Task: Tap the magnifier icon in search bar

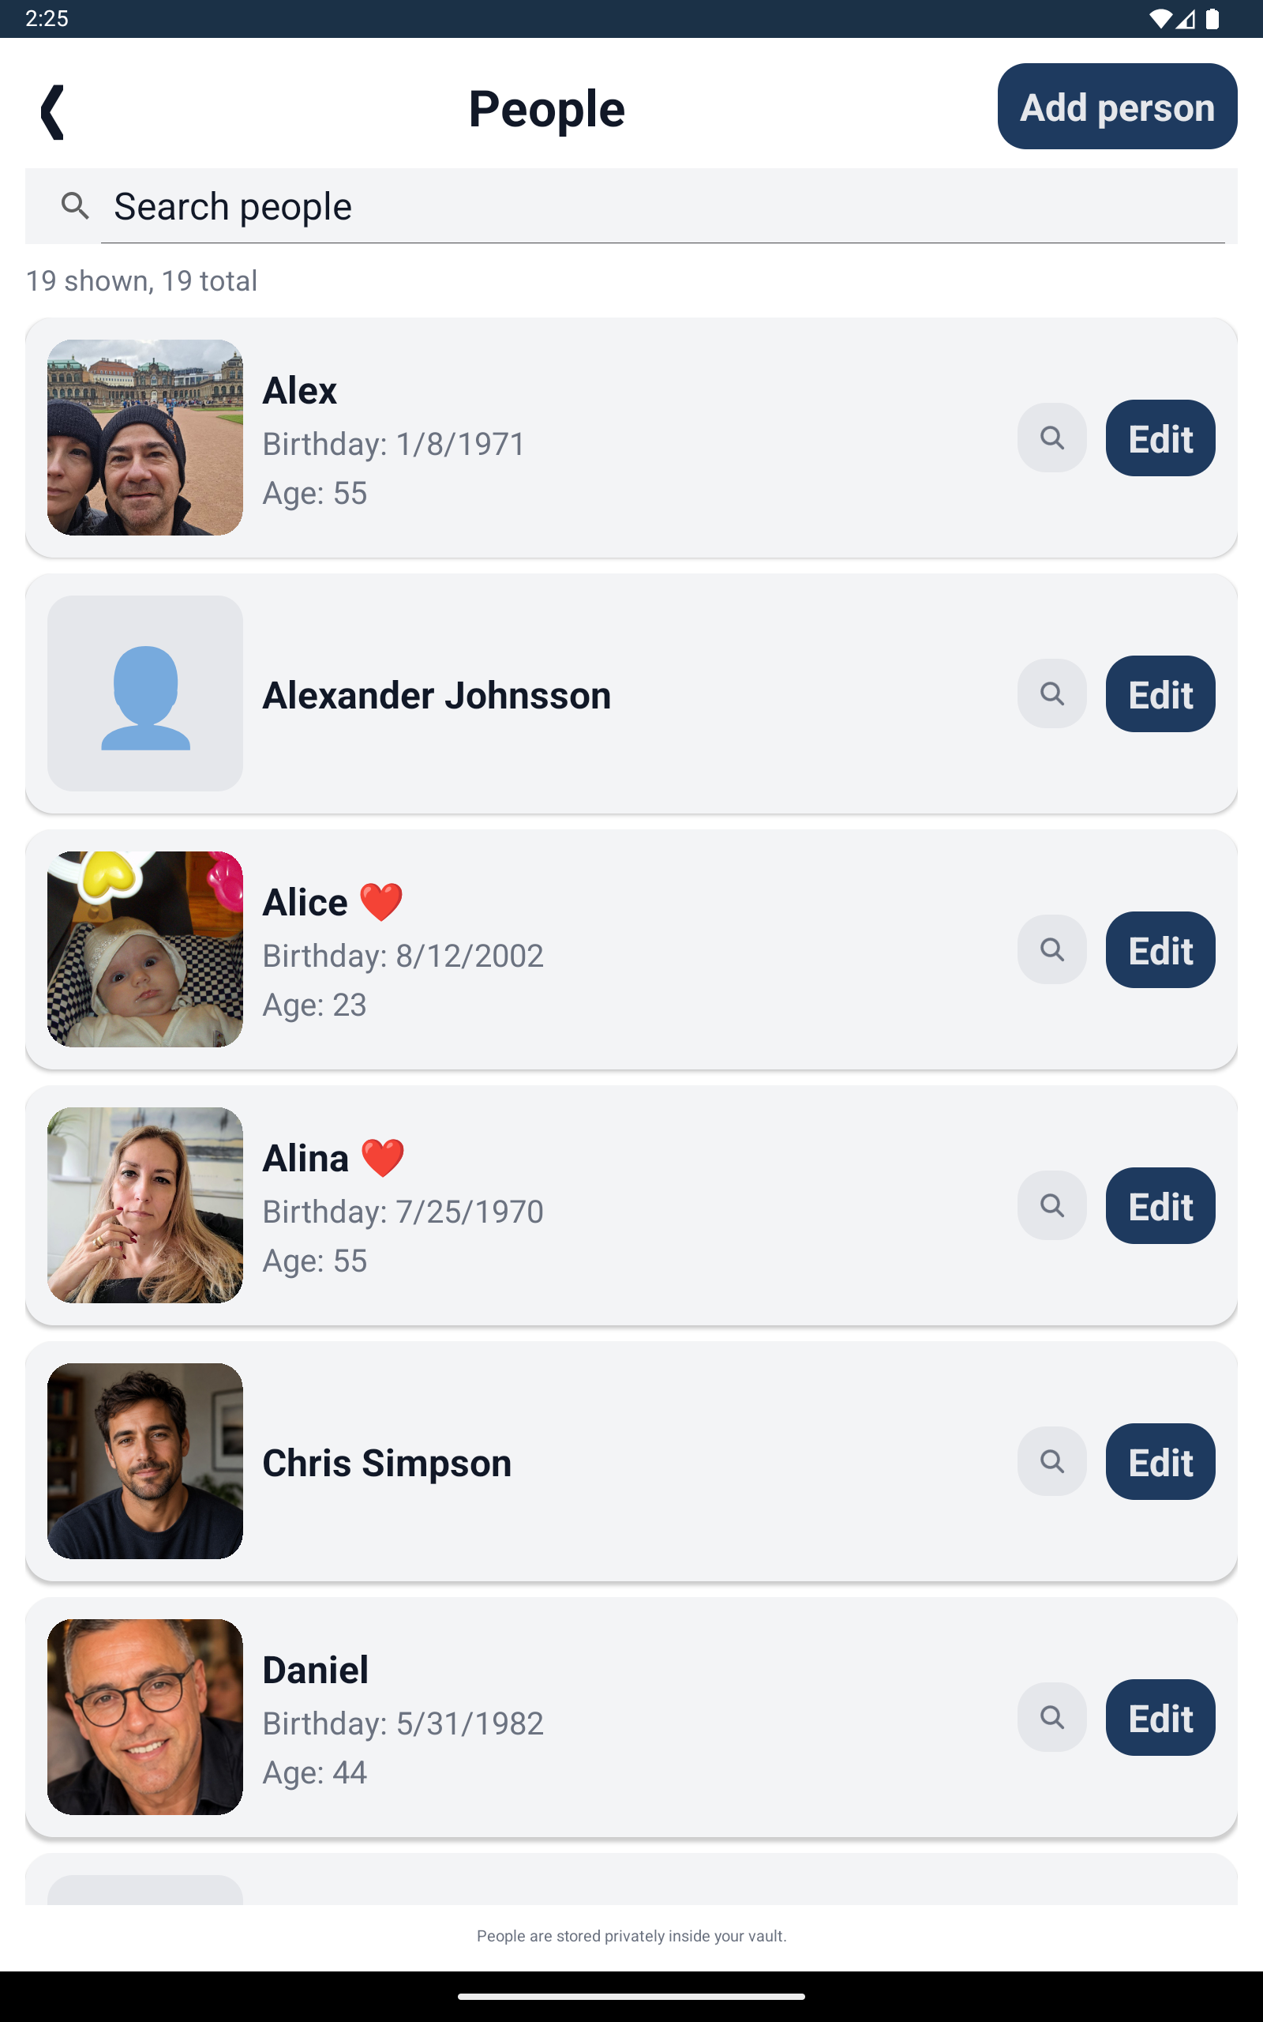Action: (x=75, y=205)
